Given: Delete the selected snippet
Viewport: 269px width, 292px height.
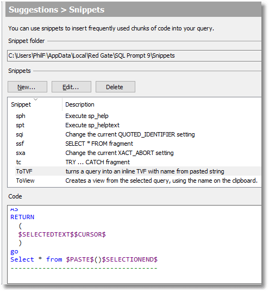Looking at the screenshot, I should click(115, 87).
